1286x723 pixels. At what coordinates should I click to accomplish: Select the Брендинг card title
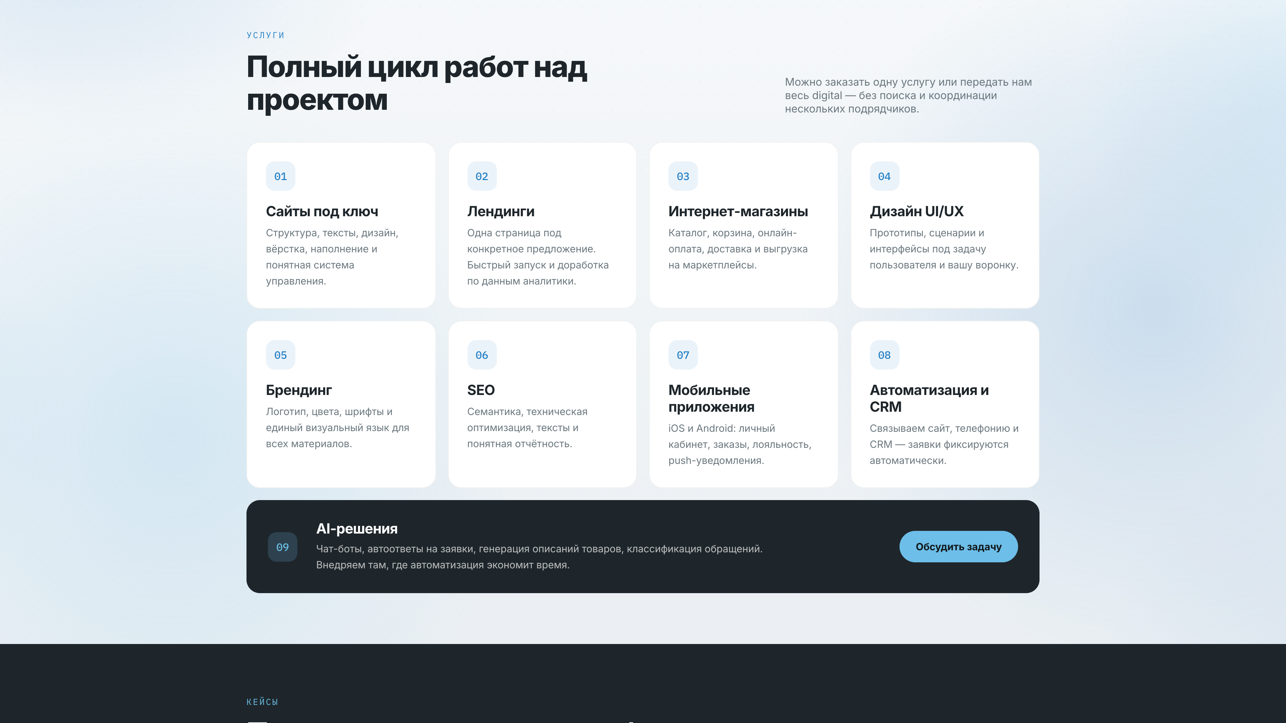coord(298,390)
